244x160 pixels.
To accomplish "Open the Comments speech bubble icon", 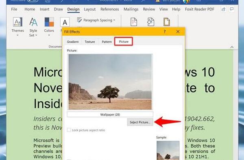I will pyautogui.click(x=232, y=9).
